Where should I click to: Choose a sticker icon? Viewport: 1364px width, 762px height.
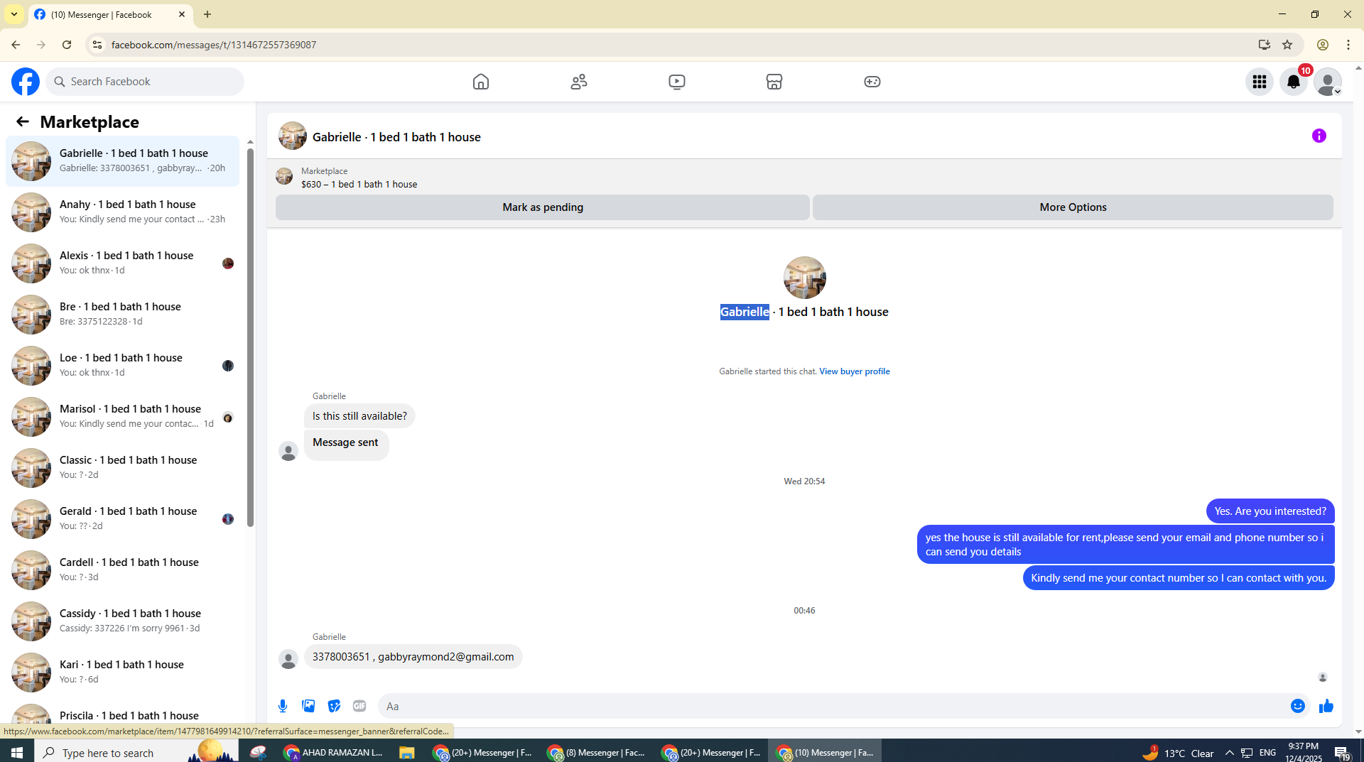coord(334,706)
